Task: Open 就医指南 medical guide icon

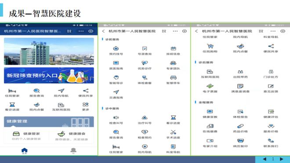Action: (116, 63)
